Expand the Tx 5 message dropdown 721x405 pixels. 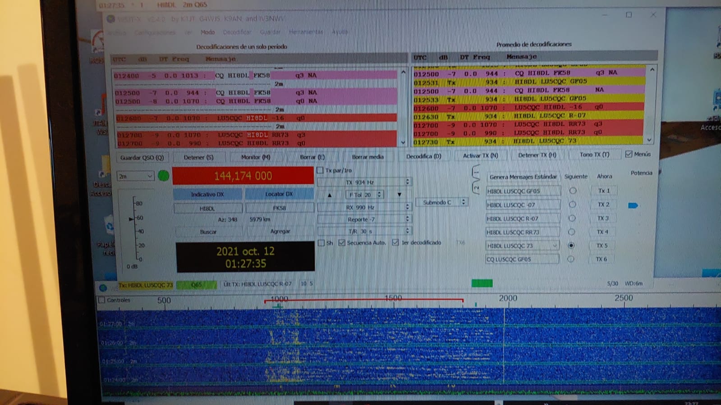(x=555, y=246)
